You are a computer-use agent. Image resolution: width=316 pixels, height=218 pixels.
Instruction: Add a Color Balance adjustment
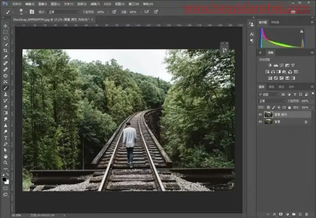click(273, 72)
